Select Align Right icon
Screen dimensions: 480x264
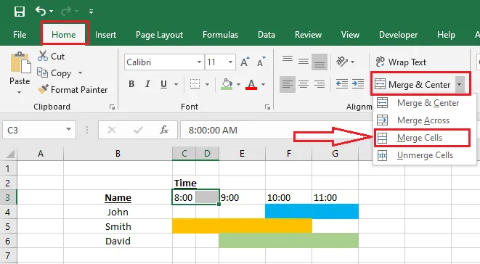pyautogui.click(x=320, y=84)
